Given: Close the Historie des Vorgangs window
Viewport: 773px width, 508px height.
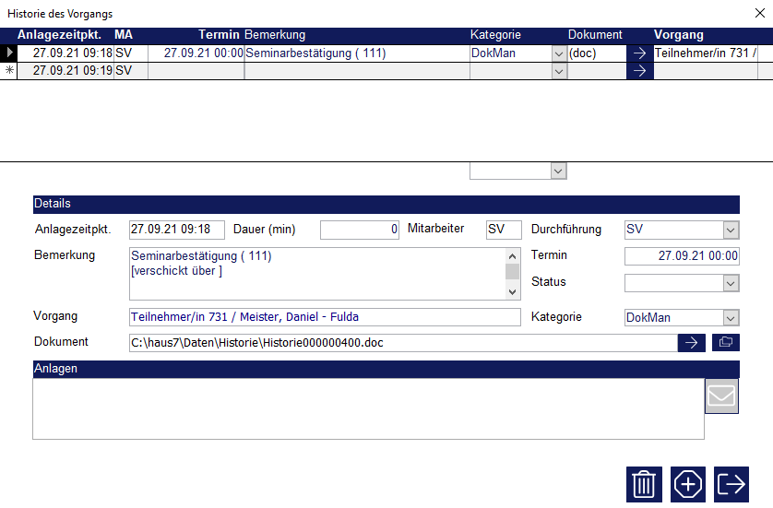Looking at the screenshot, I should [757, 13].
